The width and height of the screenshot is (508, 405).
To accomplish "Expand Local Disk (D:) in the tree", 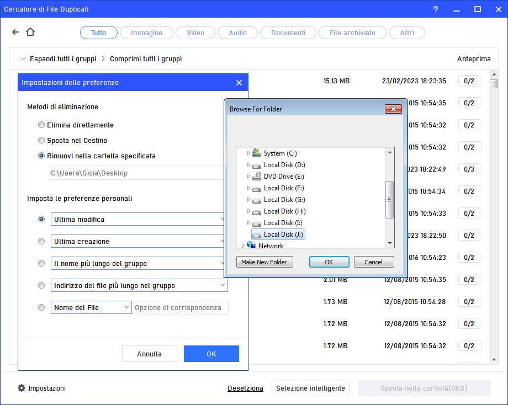I will pos(248,164).
